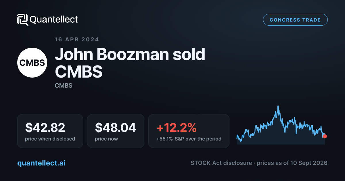
Task: Click the round CMBS ticker logo
Action: pyautogui.click(x=32, y=63)
